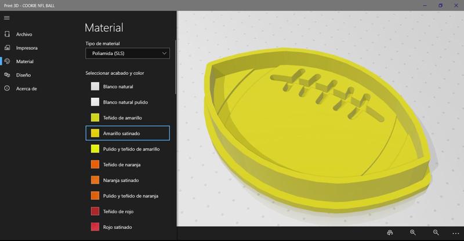Select the Blanco natural pulido swatch
This screenshot has width=464, height=241.
(95, 102)
